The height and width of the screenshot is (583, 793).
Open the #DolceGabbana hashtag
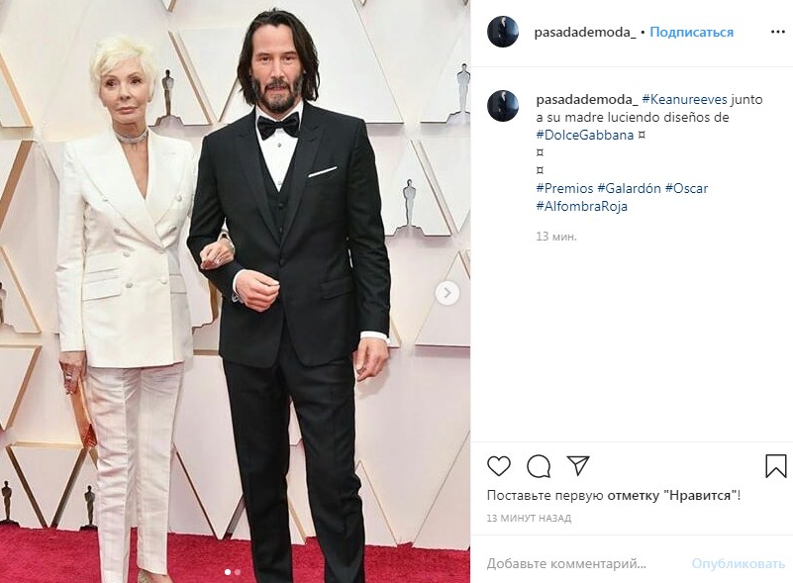click(x=585, y=135)
